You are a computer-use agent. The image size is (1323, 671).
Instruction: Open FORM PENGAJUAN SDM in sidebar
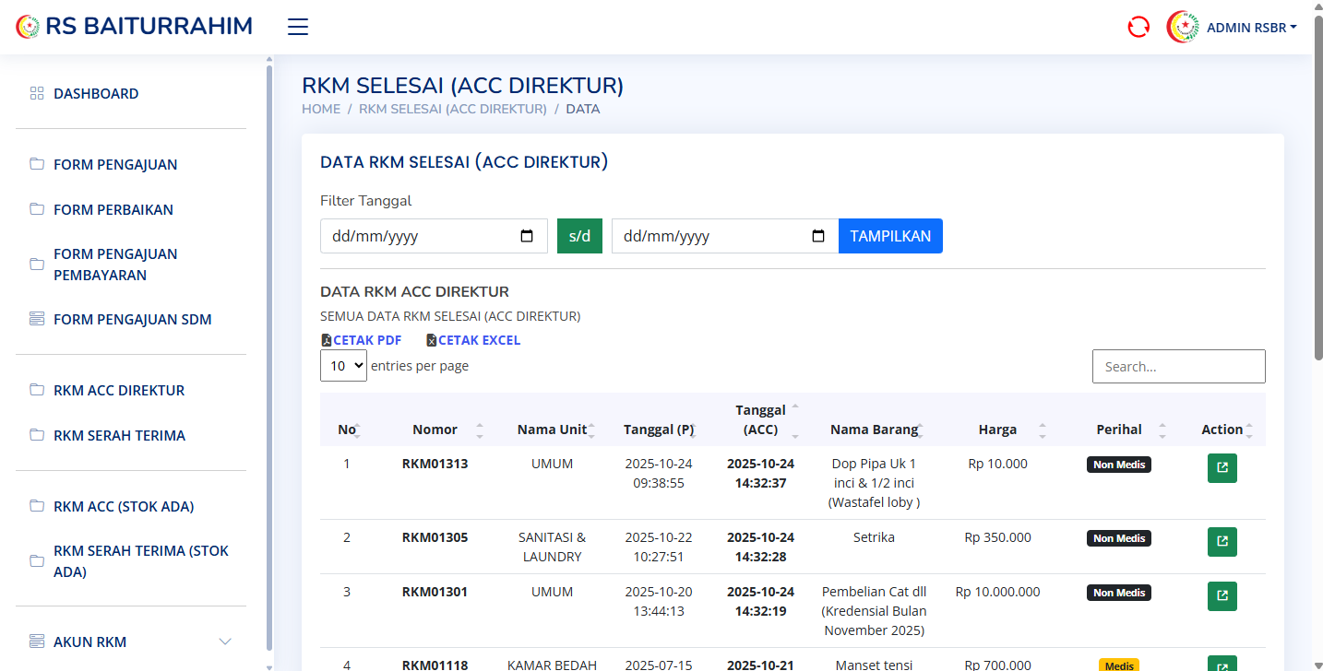point(132,319)
